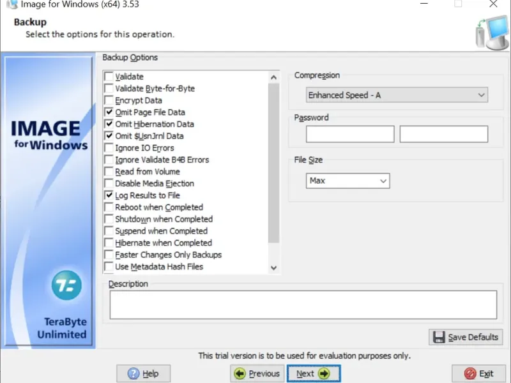This screenshot has height=383, width=511.
Task: Minimize the Image for Windows window
Action: (x=424, y=4)
